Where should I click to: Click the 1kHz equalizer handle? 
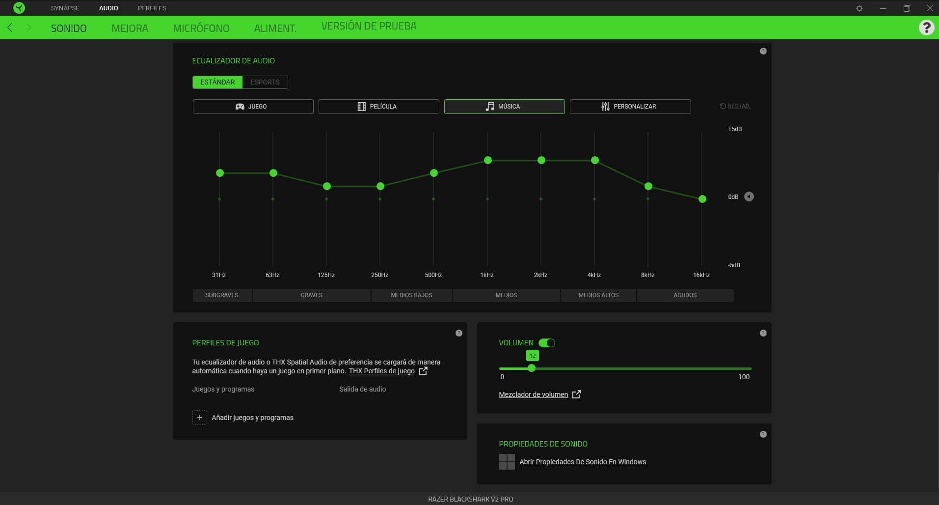pyautogui.click(x=488, y=160)
